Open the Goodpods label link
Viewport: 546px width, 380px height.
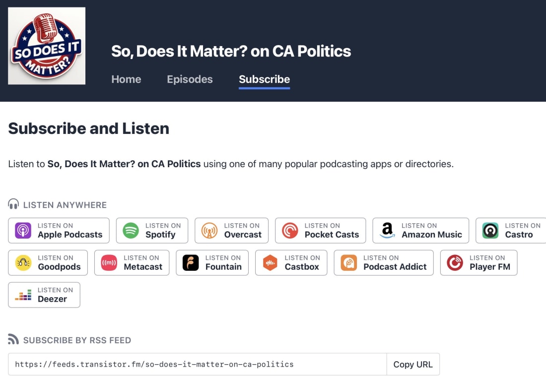pos(59,266)
